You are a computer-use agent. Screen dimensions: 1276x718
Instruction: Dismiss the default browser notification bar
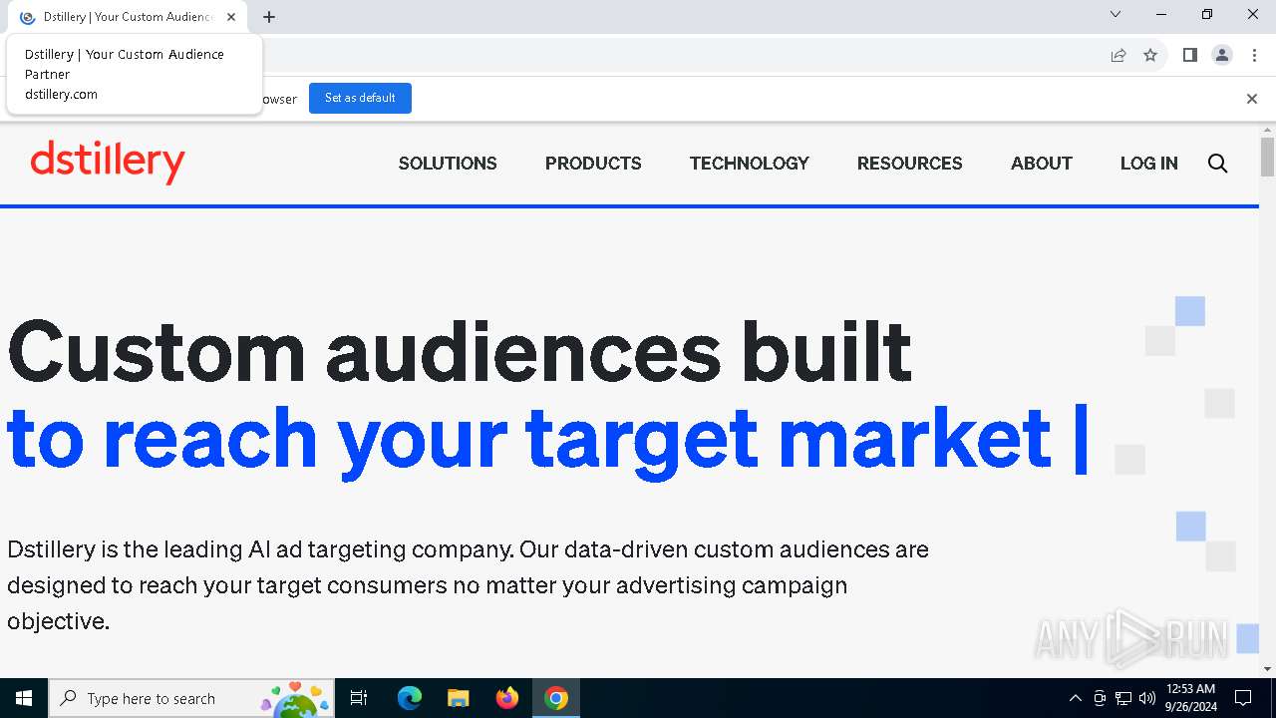click(x=1252, y=98)
